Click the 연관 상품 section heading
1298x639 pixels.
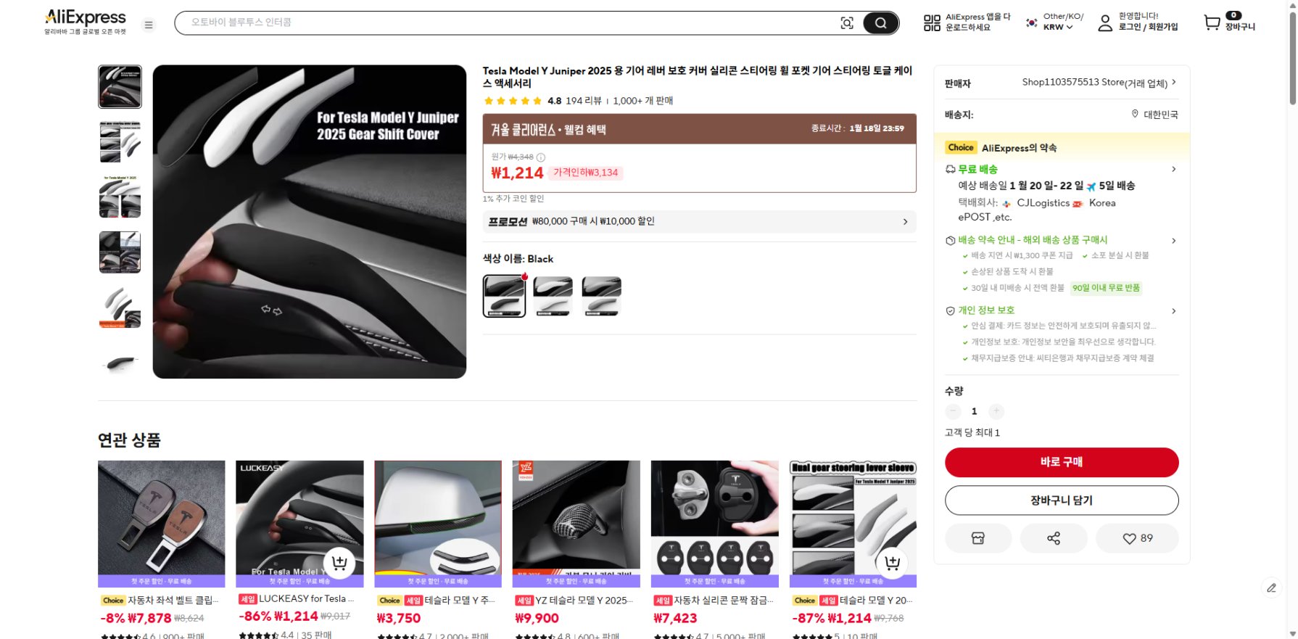coord(129,440)
